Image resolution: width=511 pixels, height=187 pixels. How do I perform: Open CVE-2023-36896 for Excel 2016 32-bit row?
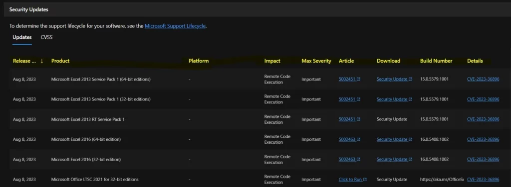pos(483,160)
